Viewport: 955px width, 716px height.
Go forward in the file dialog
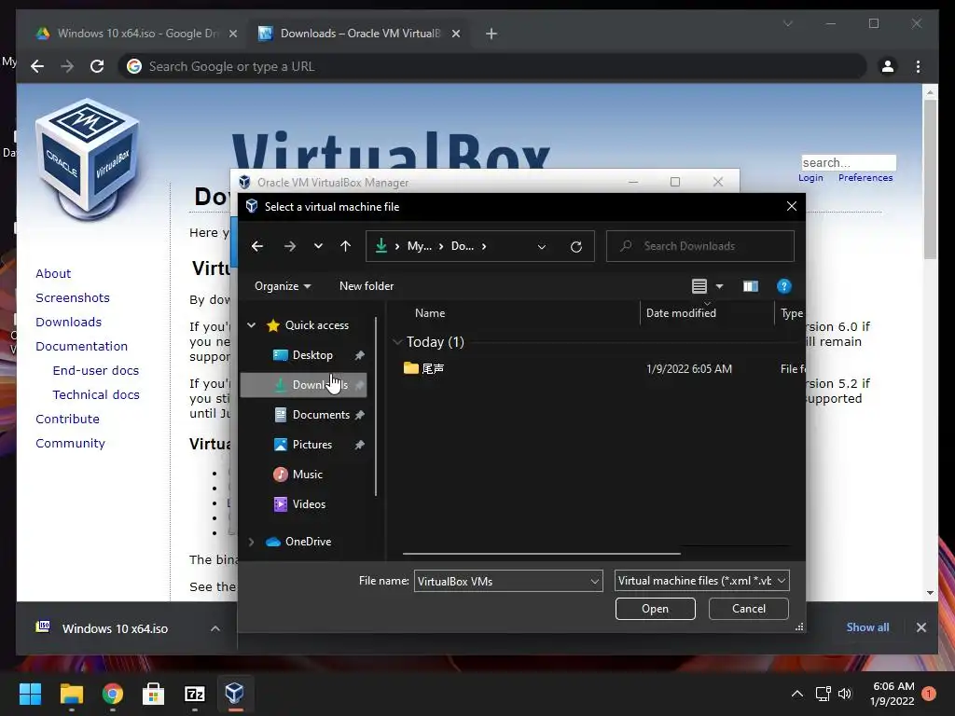290,246
